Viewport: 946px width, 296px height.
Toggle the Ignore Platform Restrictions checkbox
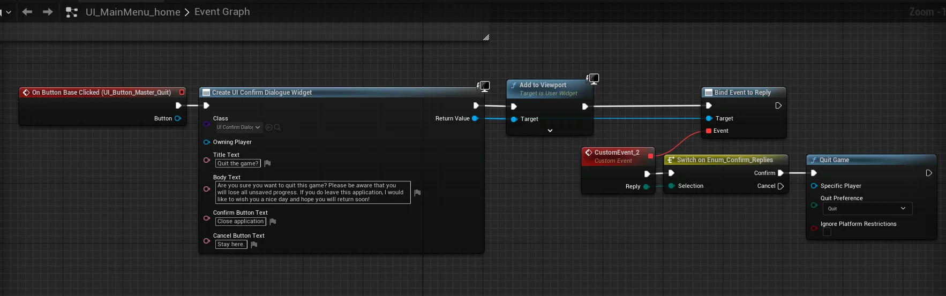827,232
